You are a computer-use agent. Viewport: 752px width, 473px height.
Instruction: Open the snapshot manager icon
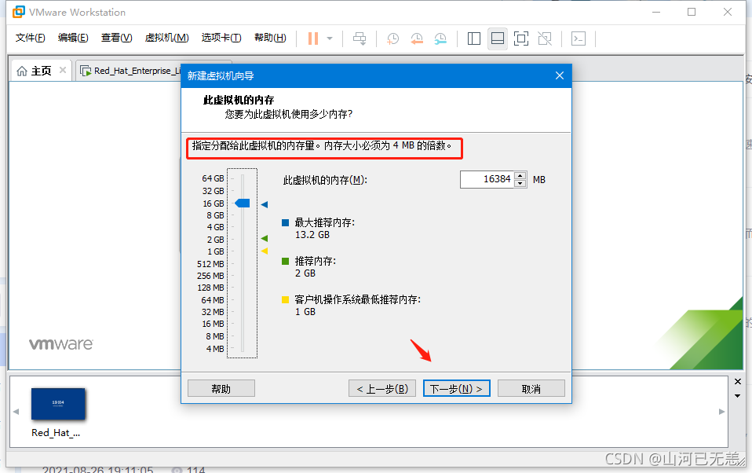coord(440,38)
